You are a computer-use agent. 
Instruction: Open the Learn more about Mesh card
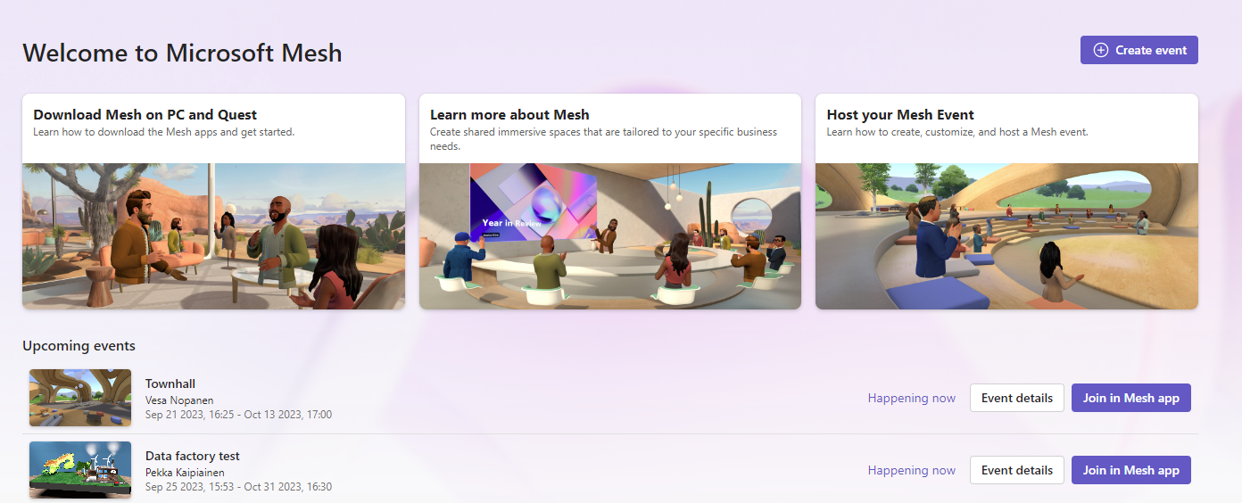point(610,202)
